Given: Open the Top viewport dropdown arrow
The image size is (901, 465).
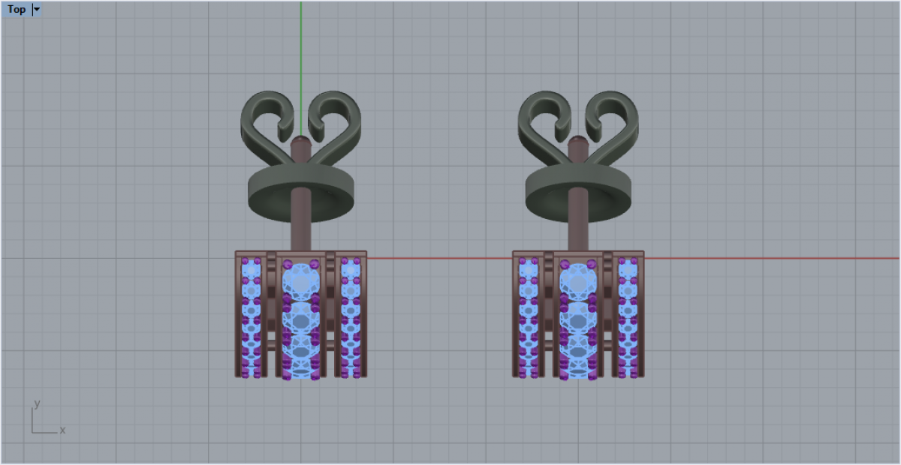Looking at the screenshot, I should coord(37,10).
